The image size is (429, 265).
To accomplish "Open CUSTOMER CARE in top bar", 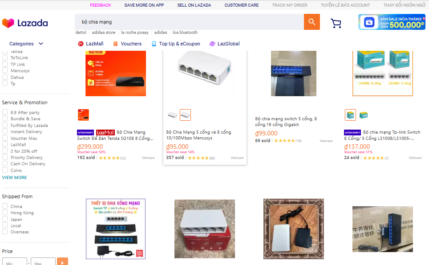I will 241,5.
